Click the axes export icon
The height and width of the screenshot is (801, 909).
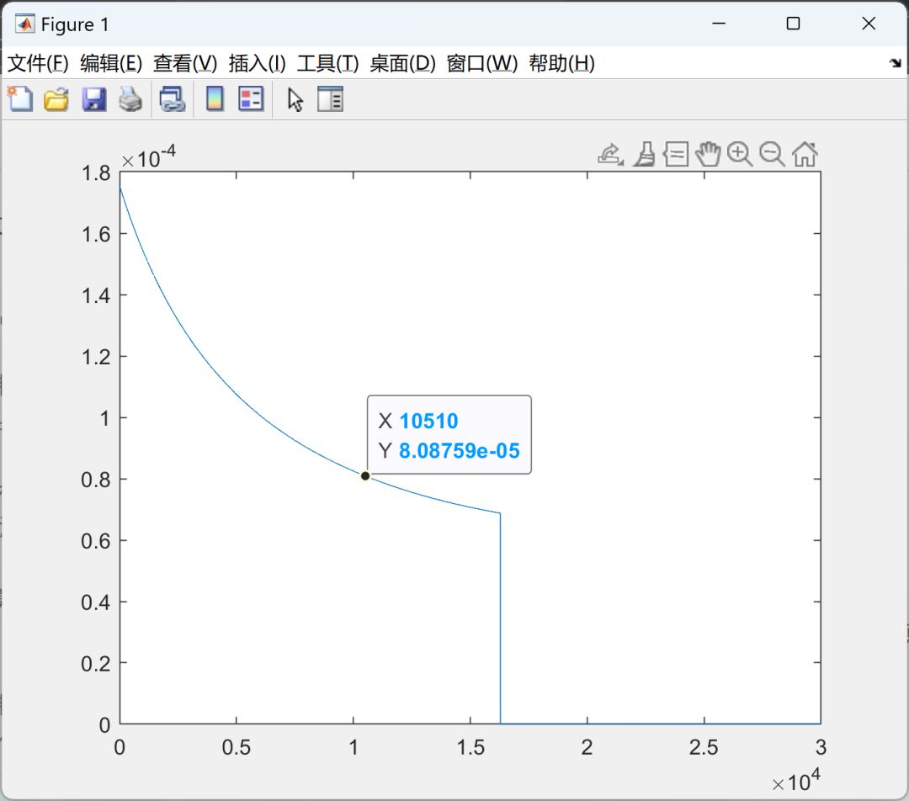click(610, 155)
